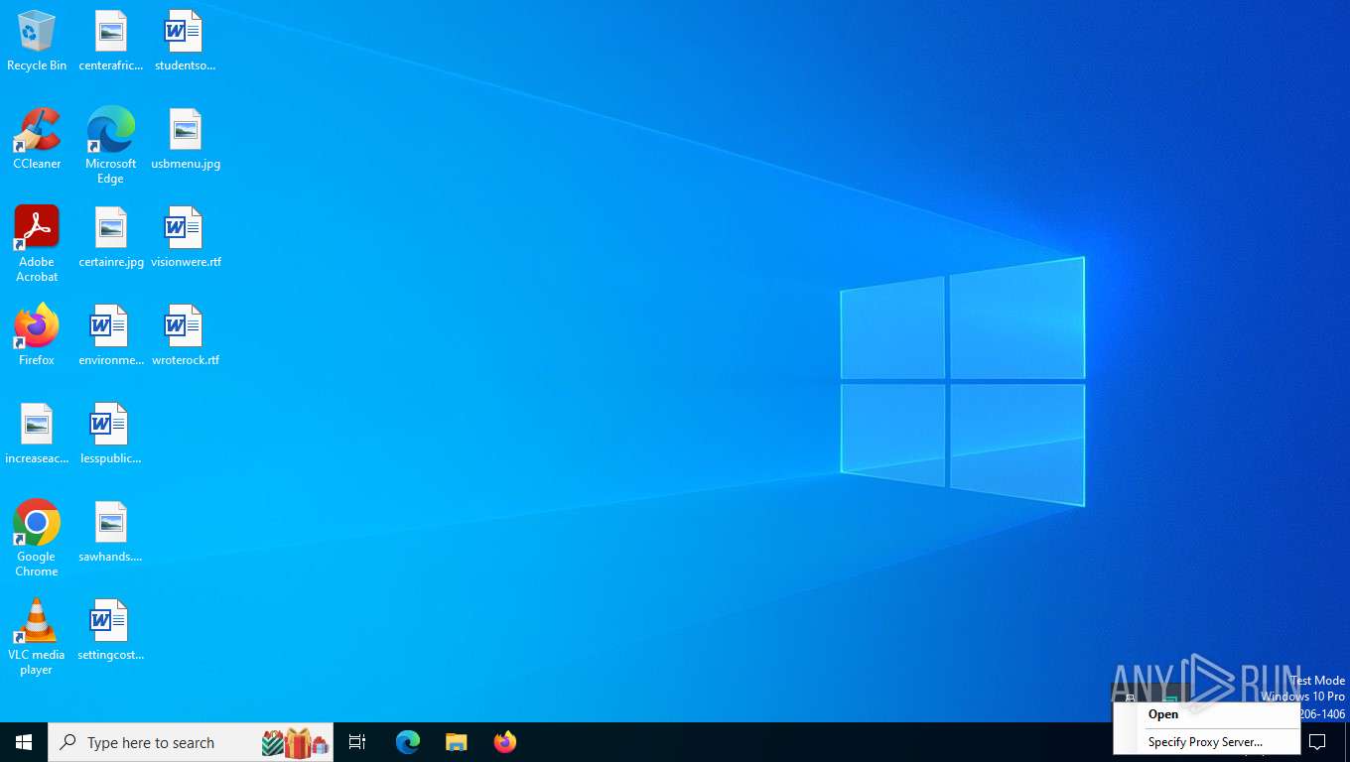Viewport: 1350px width, 762px height.
Task: Select the CCleaner desktop shortcut
Action: click(x=37, y=140)
